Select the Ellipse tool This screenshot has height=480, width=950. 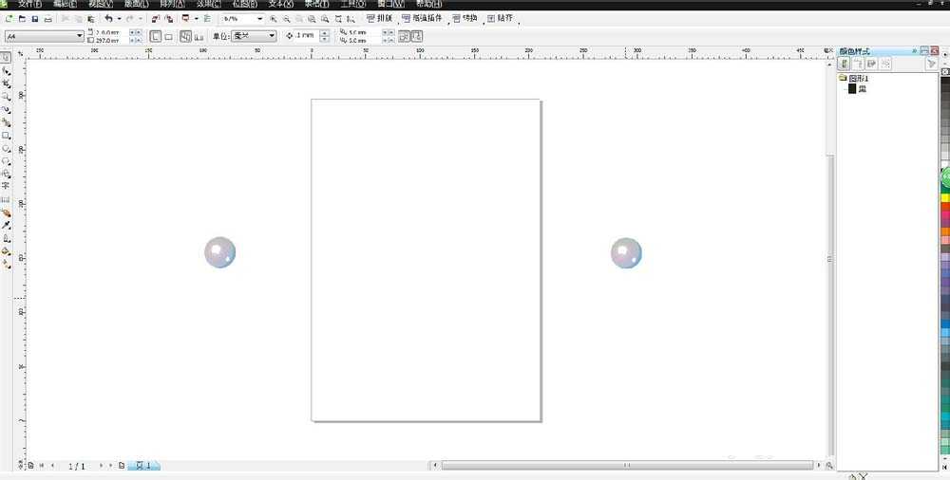tap(6, 149)
